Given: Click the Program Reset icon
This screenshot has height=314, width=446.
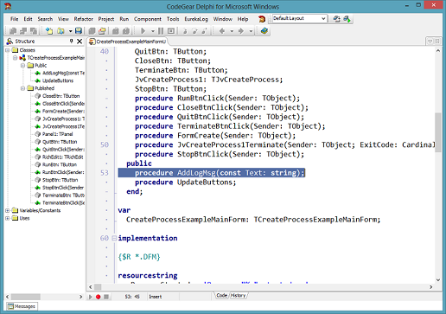Looking at the screenshot, I should click(171, 30).
